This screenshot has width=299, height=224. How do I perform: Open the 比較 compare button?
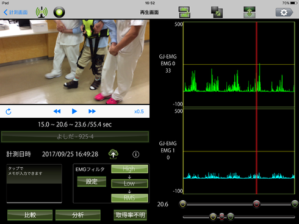pos(30,215)
